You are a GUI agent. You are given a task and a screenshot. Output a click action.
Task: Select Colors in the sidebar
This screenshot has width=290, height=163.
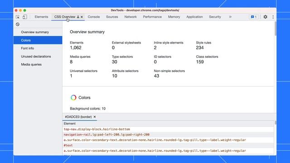click(x=38, y=40)
